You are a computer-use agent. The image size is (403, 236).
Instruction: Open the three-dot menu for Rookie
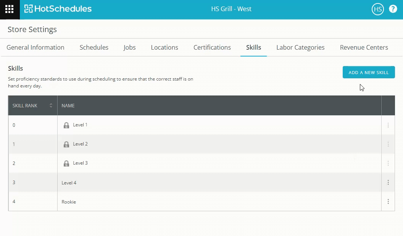point(388,202)
